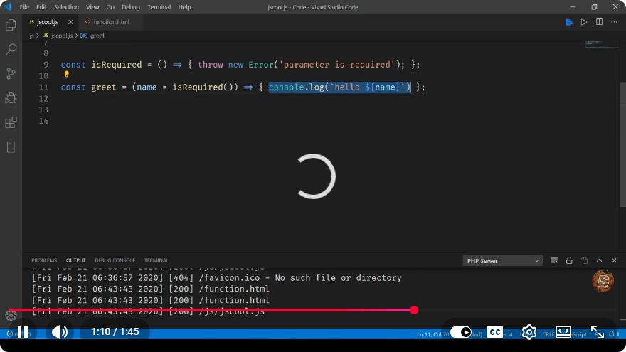Viewport: 626px width, 352px height.
Task: Switch to the PROBLEMS panel tab
Action: [44, 260]
